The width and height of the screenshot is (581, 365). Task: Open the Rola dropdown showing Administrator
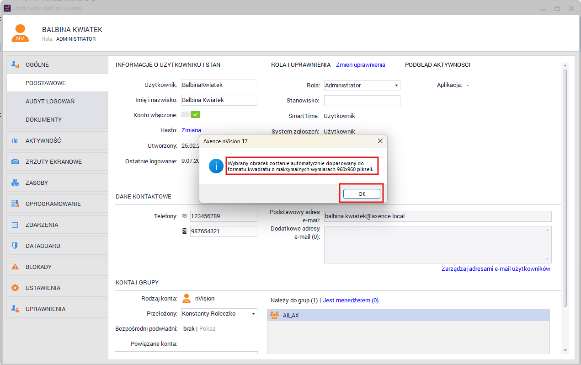(362, 85)
